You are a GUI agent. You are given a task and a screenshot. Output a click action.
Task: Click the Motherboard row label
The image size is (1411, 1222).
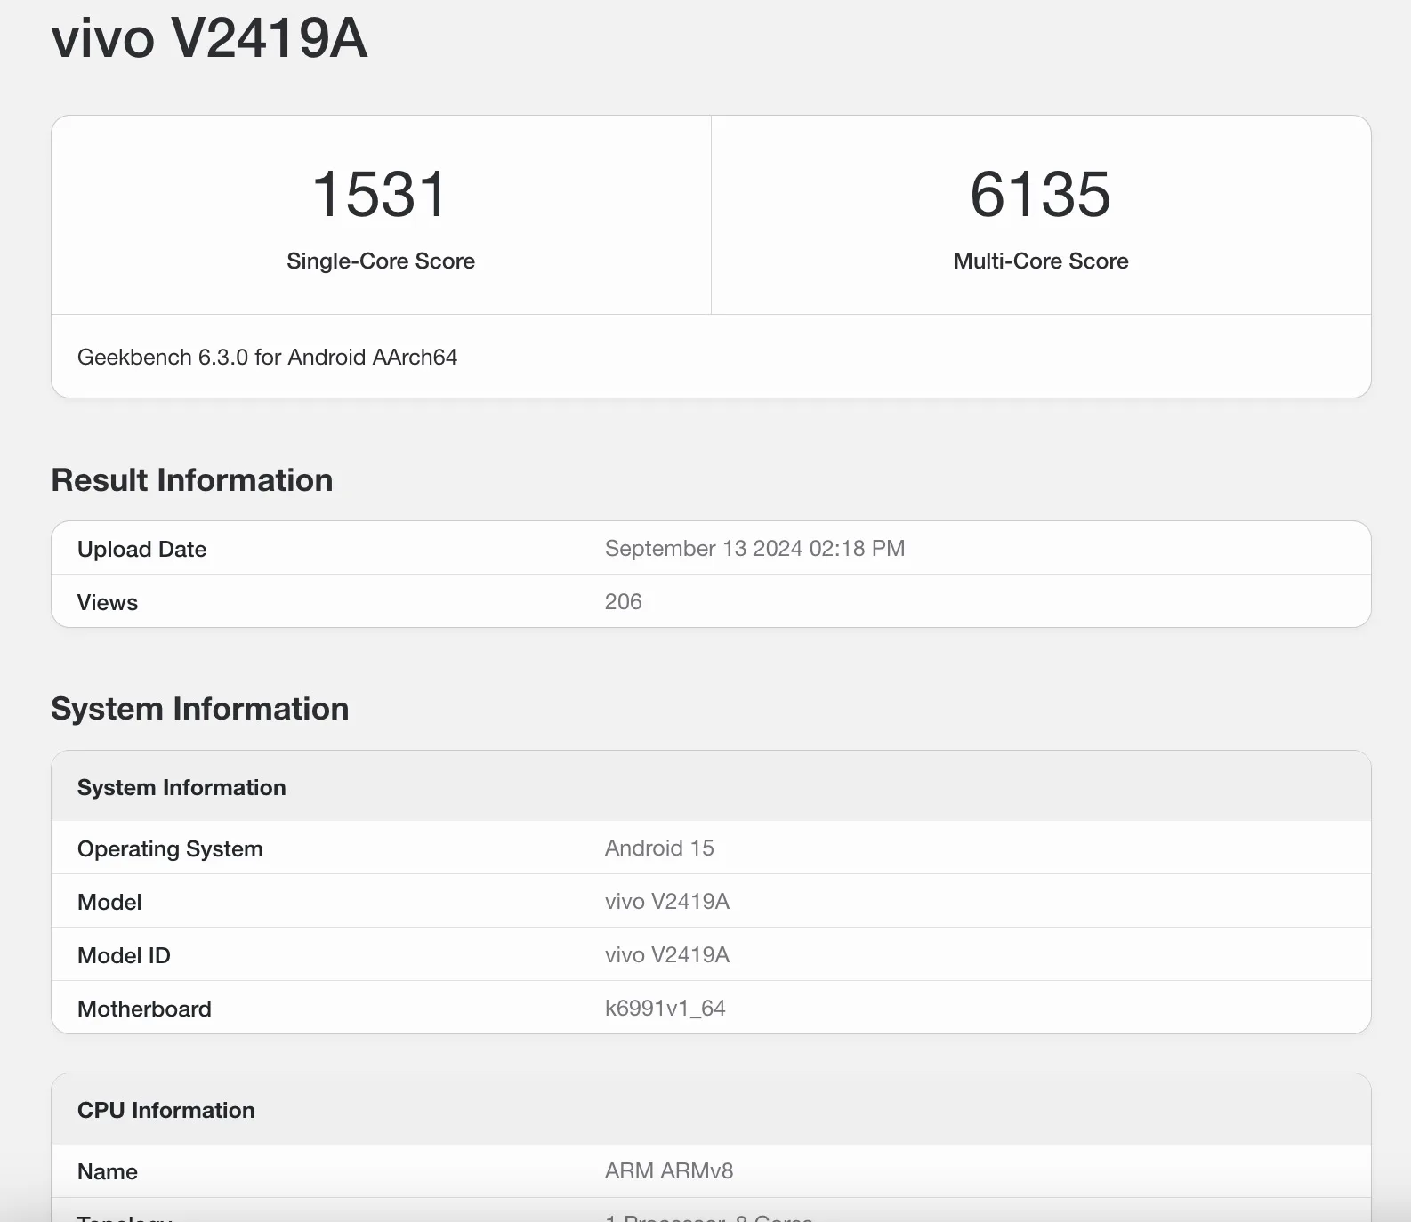(144, 1009)
